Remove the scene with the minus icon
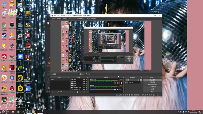This screenshot has width=203, height=114. click(55, 92)
